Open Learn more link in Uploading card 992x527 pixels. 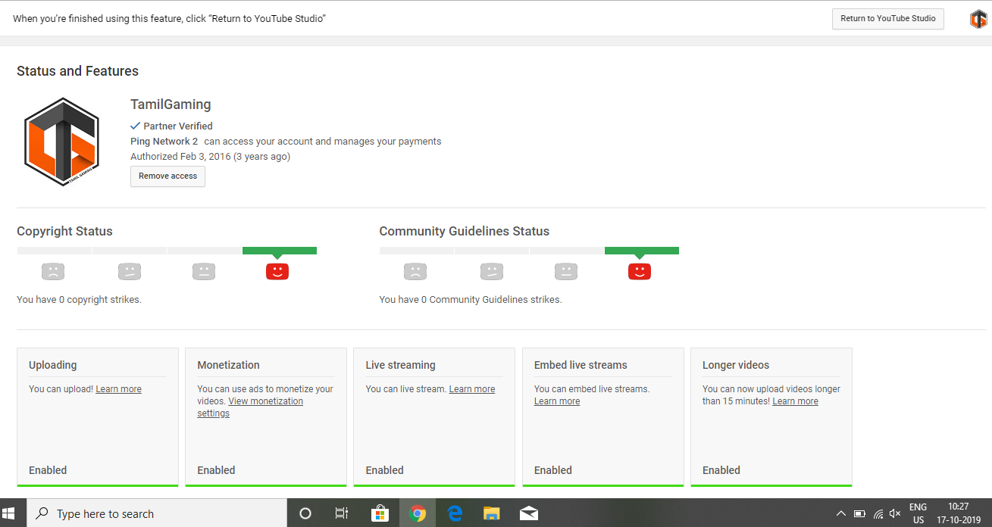(118, 389)
